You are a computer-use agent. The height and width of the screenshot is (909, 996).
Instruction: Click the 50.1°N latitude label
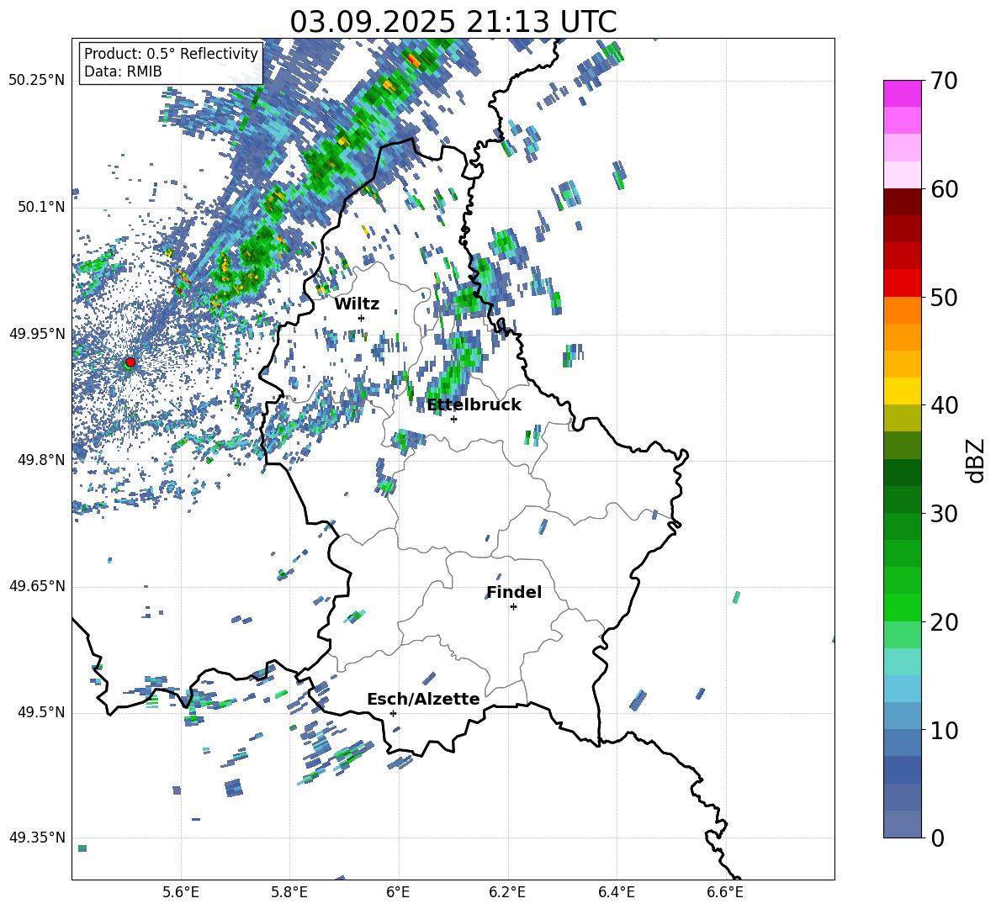(41, 207)
